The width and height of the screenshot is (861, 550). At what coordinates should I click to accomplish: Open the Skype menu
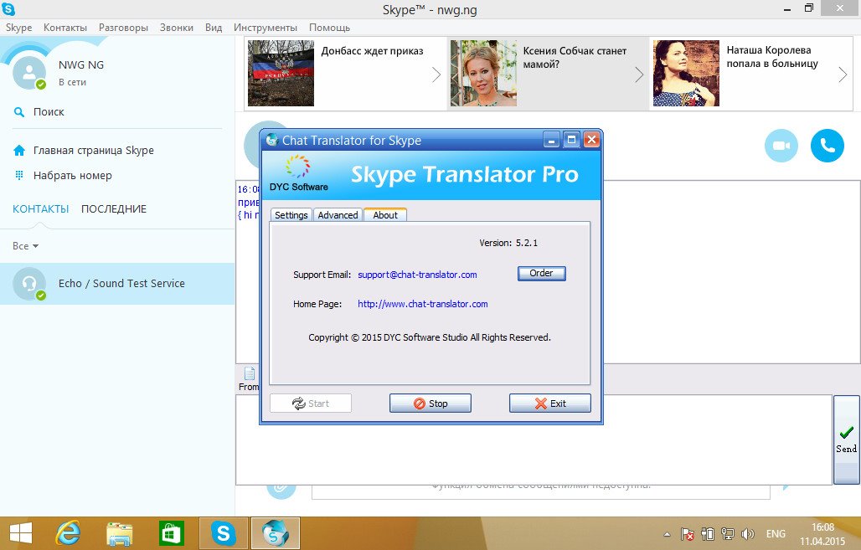[x=18, y=28]
